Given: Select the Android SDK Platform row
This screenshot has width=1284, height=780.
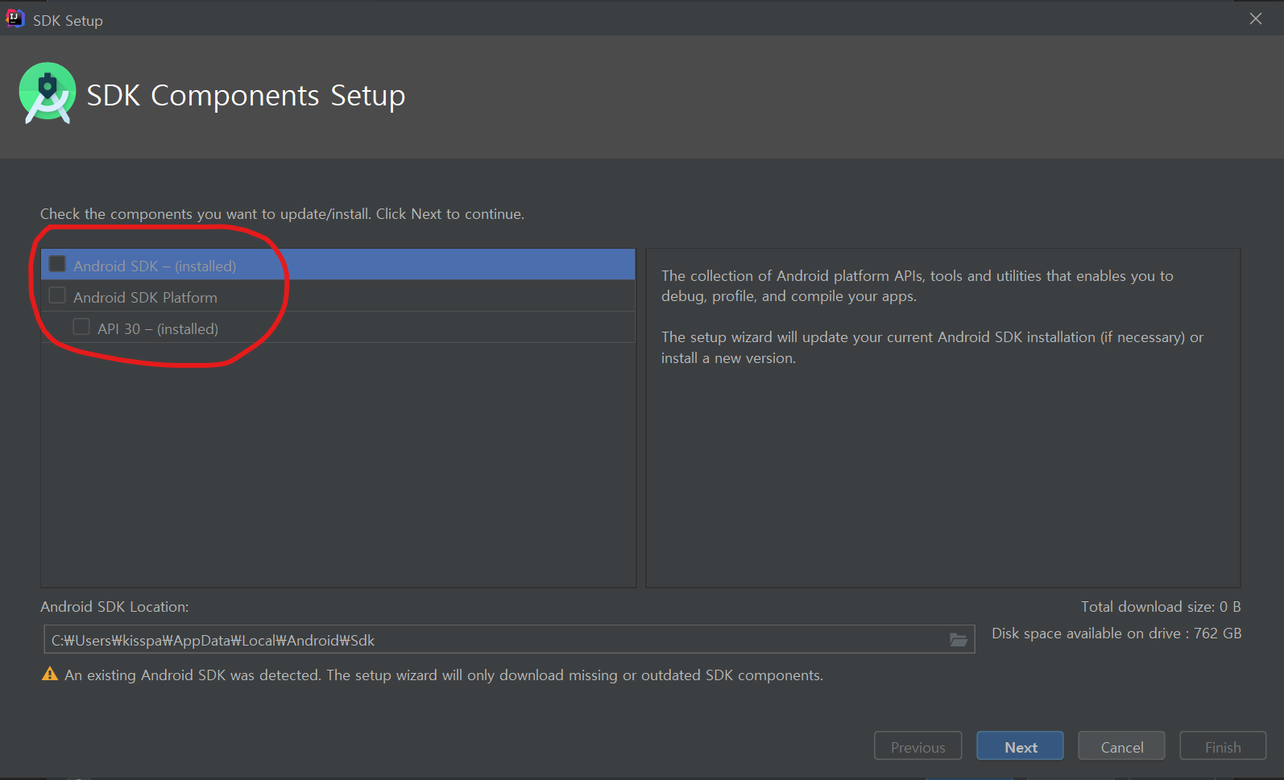Looking at the screenshot, I should click(338, 296).
